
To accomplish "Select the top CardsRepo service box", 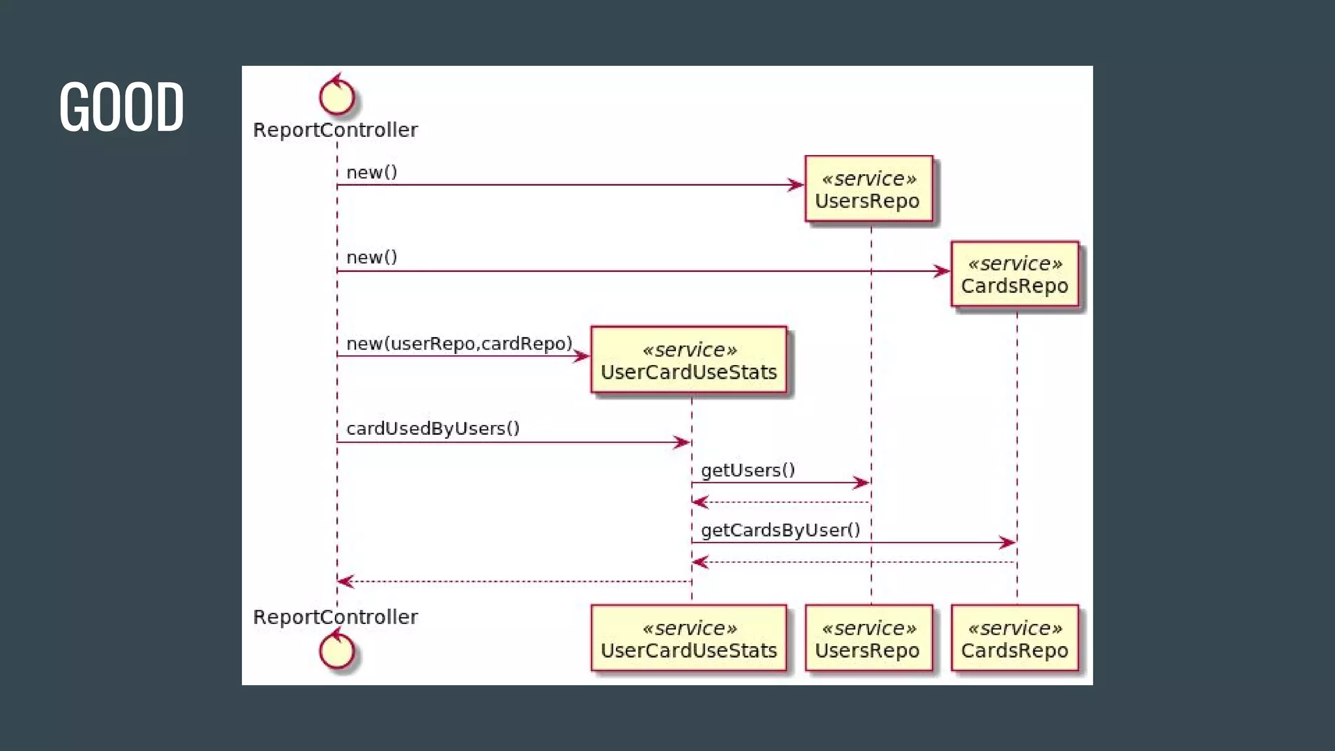I will [x=1014, y=274].
